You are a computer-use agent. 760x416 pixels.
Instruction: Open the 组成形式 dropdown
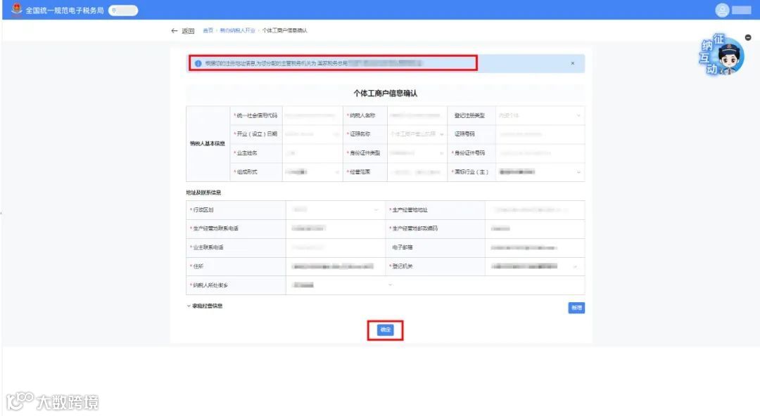312,172
